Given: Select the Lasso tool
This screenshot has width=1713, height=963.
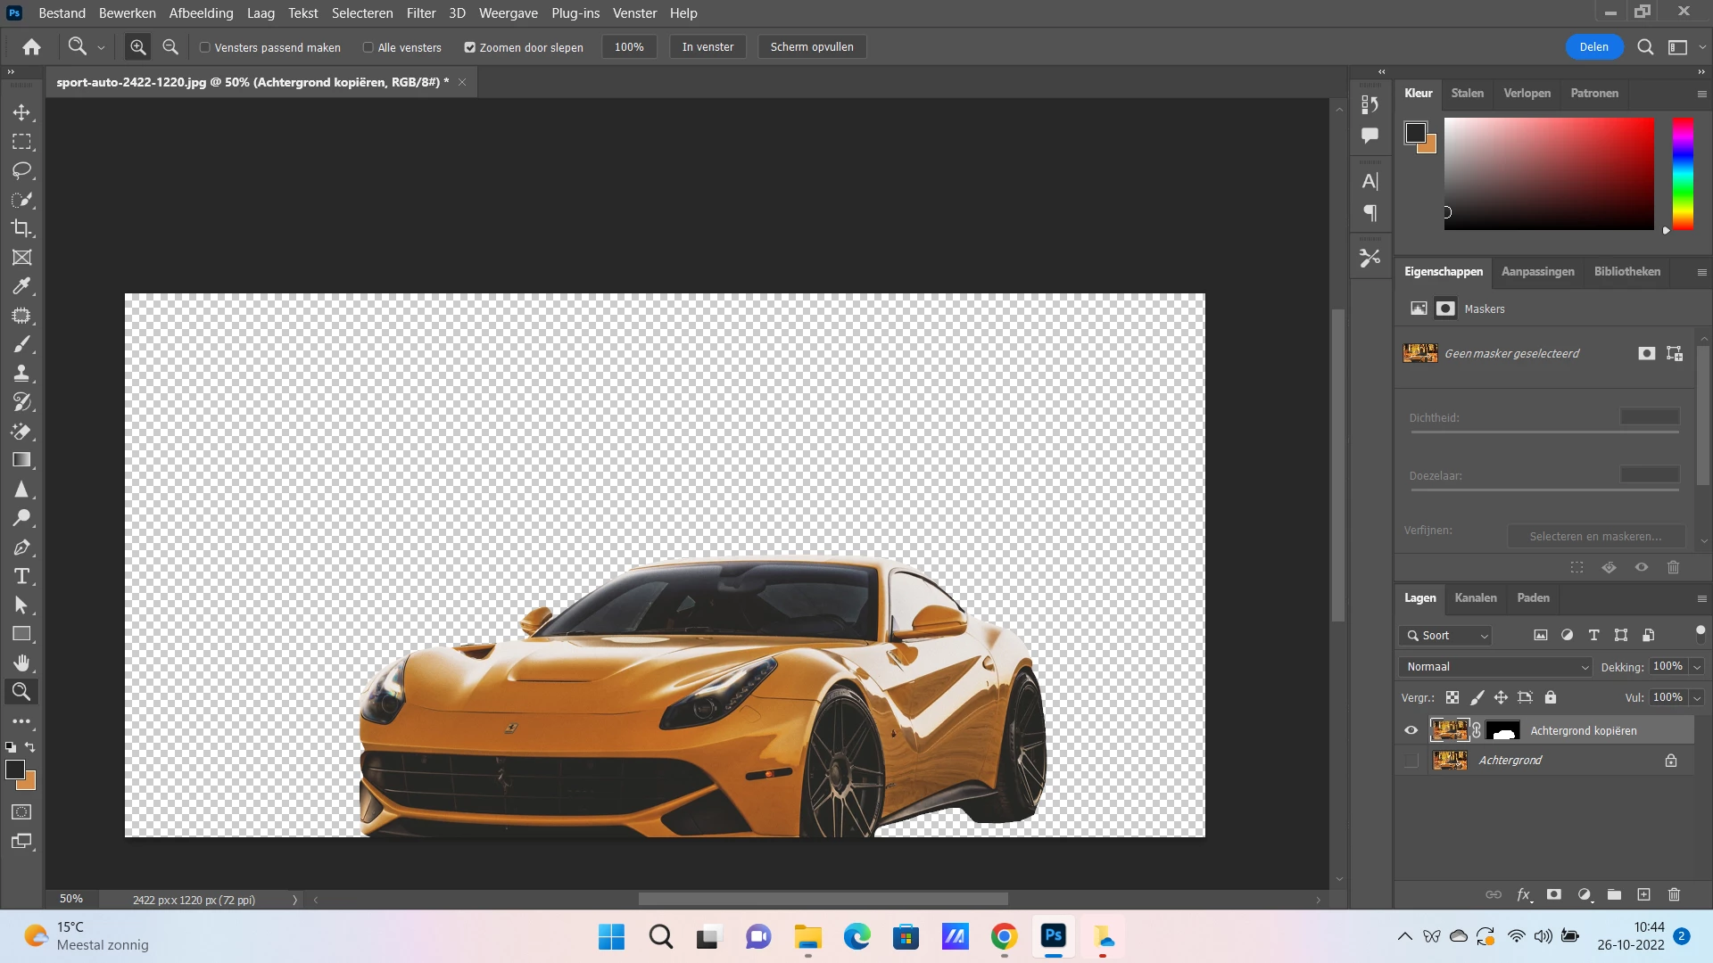Looking at the screenshot, I should (21, 170).
